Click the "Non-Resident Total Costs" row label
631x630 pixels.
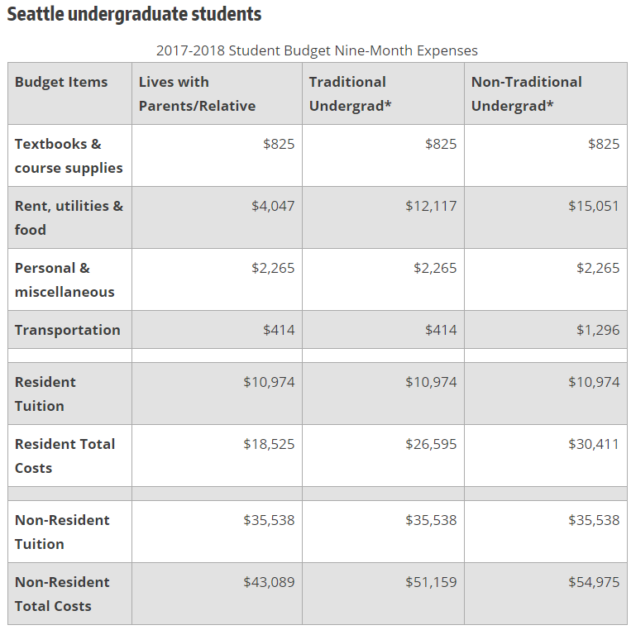point(62,594)
